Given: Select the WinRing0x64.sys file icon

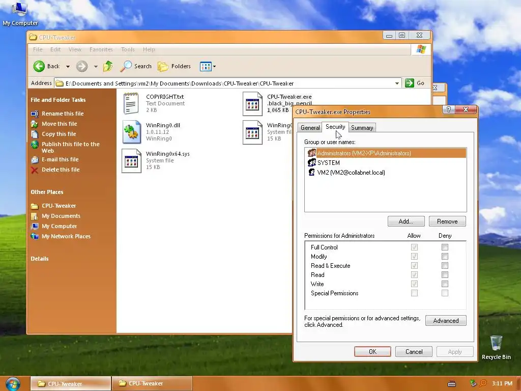Looking at the screenshot, I should click(x=131, y=160).
